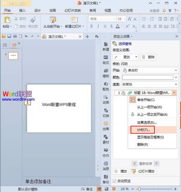Expand the 开始 start trigger dropdown
Image resolution: width=181 pixels, height=192 pixels.
click(176, 70)
